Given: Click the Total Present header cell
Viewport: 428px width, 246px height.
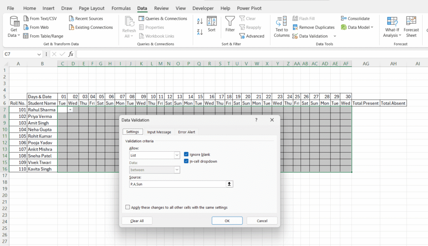Looking at the screenshot, I should pyautogui.click(x=365, y=103).
